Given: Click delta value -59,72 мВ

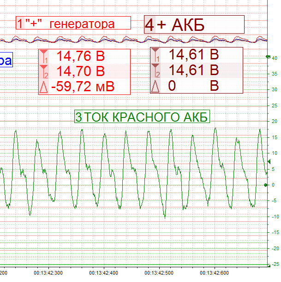Looking at the screenshot, I should [x=83, y=87].
